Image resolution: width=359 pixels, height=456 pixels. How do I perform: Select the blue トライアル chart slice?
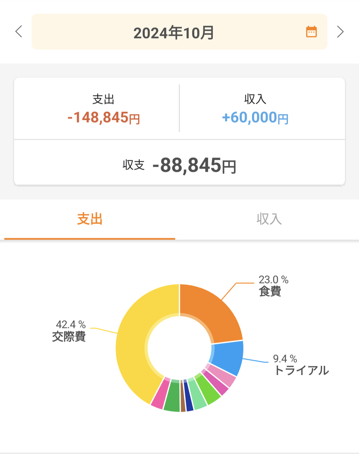pyautogui.click(x=229, y=358)
